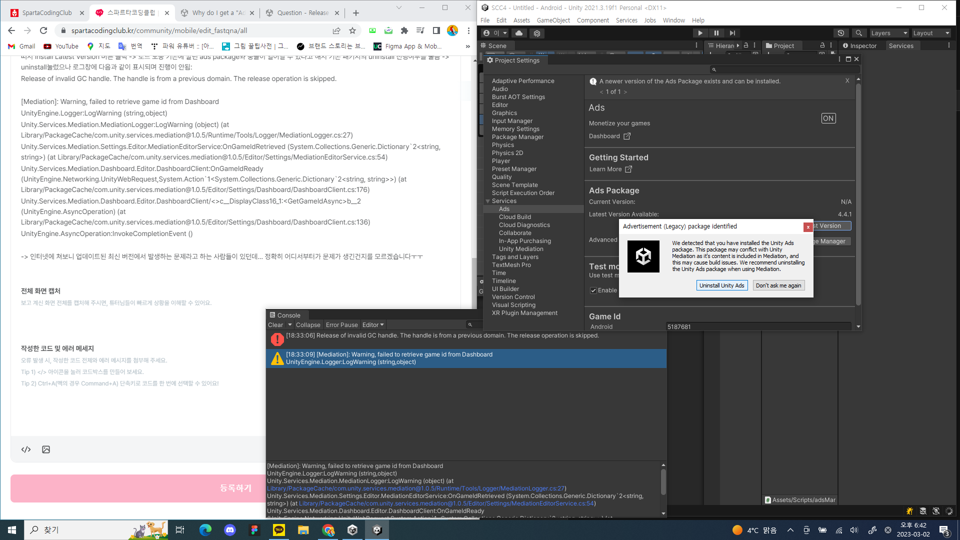
Task: Insert code block using the </> icon
Action: [x=26, y=449]
